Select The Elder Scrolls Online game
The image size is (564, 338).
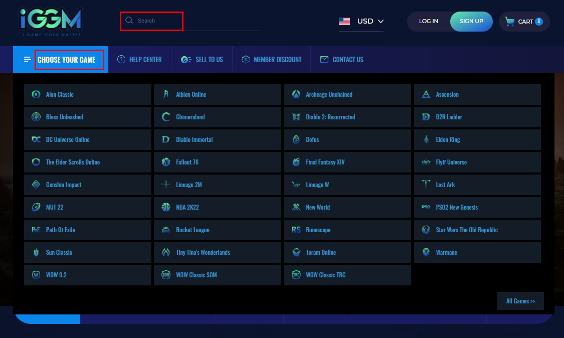point(88,162)
